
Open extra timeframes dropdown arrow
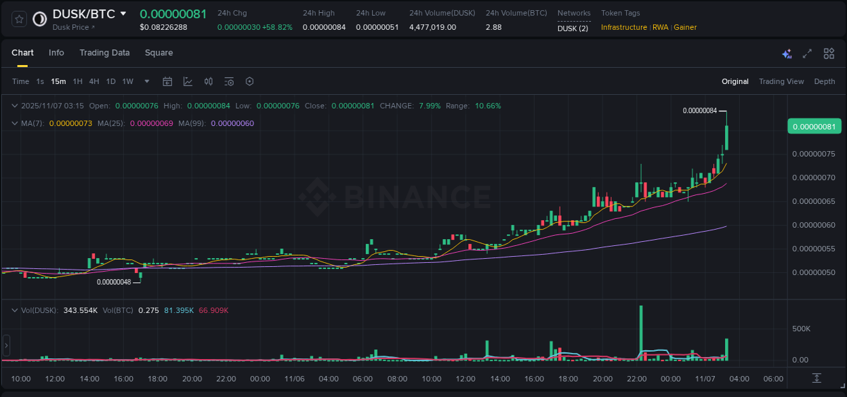point(146,81)
